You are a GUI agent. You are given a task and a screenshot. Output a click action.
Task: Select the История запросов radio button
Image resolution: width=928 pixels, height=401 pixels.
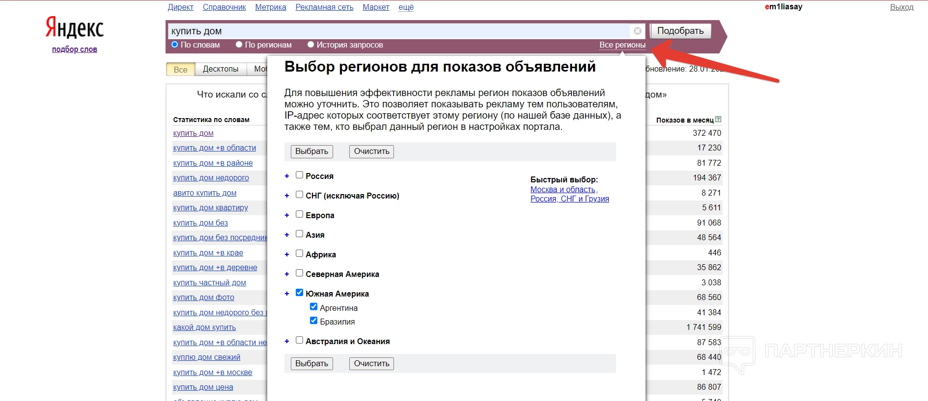click(x=310, y=45)
